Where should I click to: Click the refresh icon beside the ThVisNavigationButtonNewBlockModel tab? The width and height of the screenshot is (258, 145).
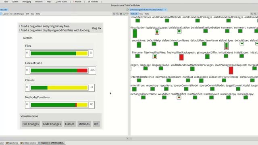127,10
